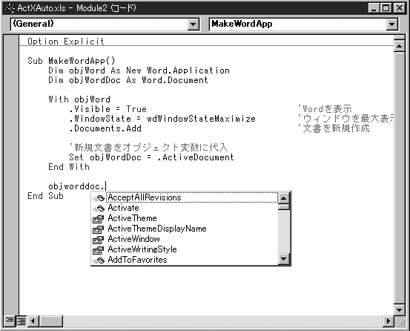Viewport: 410px width, 331px height.
Task: Click the VBA module icon in title bar
Action: (x=10, y=8)
